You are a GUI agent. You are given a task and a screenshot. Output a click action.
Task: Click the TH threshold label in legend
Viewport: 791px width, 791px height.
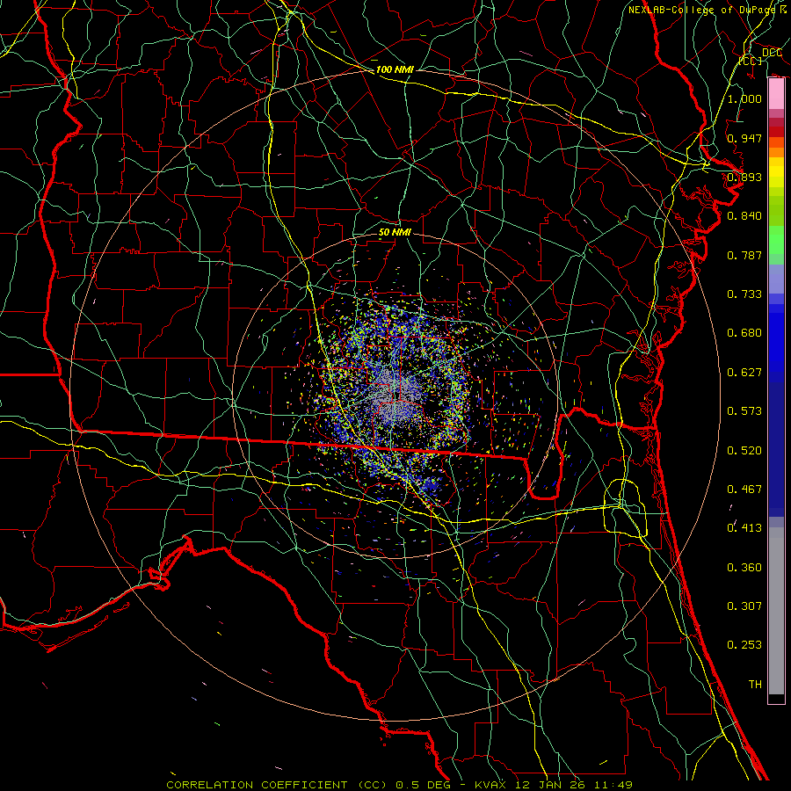point(755,685)
